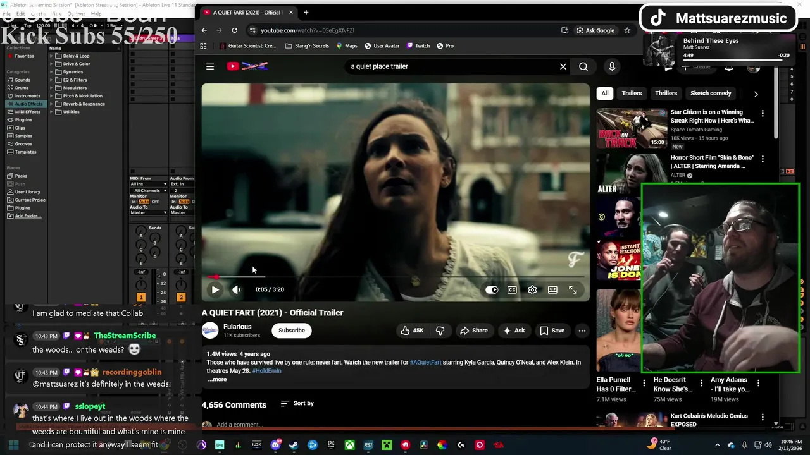Viewport: 810px width, 455px height.
Task: Click the Ask Google button
Action: pyautogui.click(x=595, y=30)
